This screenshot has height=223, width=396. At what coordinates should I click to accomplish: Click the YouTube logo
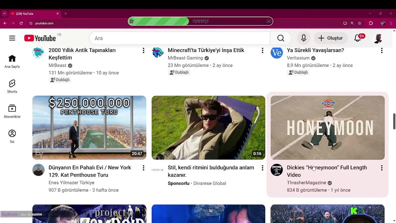point(40,38)
